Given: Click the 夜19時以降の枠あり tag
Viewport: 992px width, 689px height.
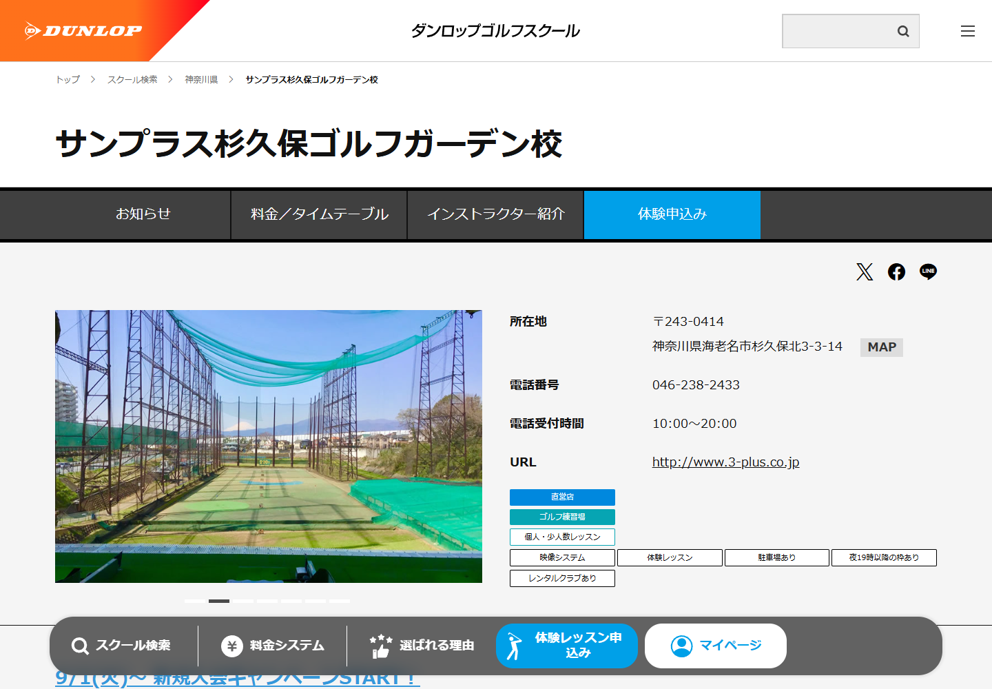Looking at the screenshot, I should pyautogui.click(x=884, y=557).
